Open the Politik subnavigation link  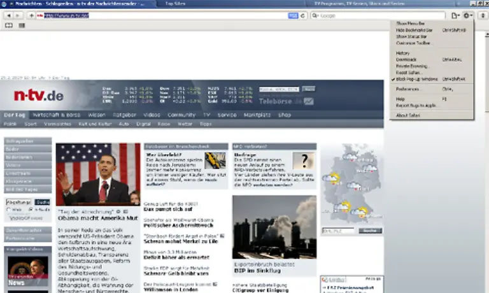coord(10,124)
